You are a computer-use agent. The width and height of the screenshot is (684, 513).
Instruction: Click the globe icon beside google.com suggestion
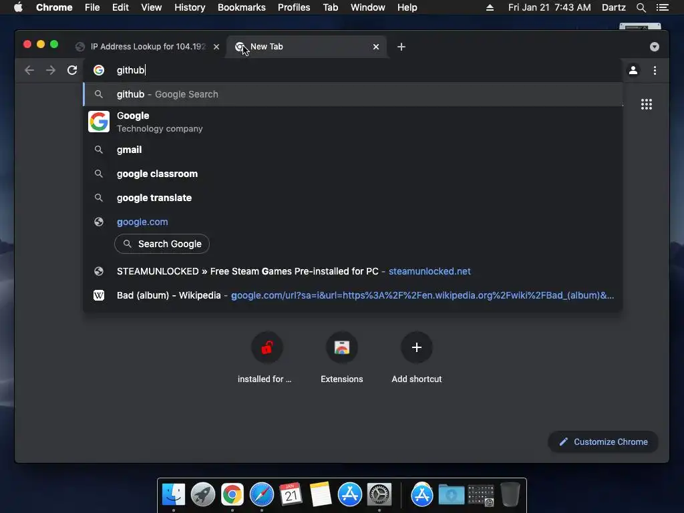pos(99,222)
